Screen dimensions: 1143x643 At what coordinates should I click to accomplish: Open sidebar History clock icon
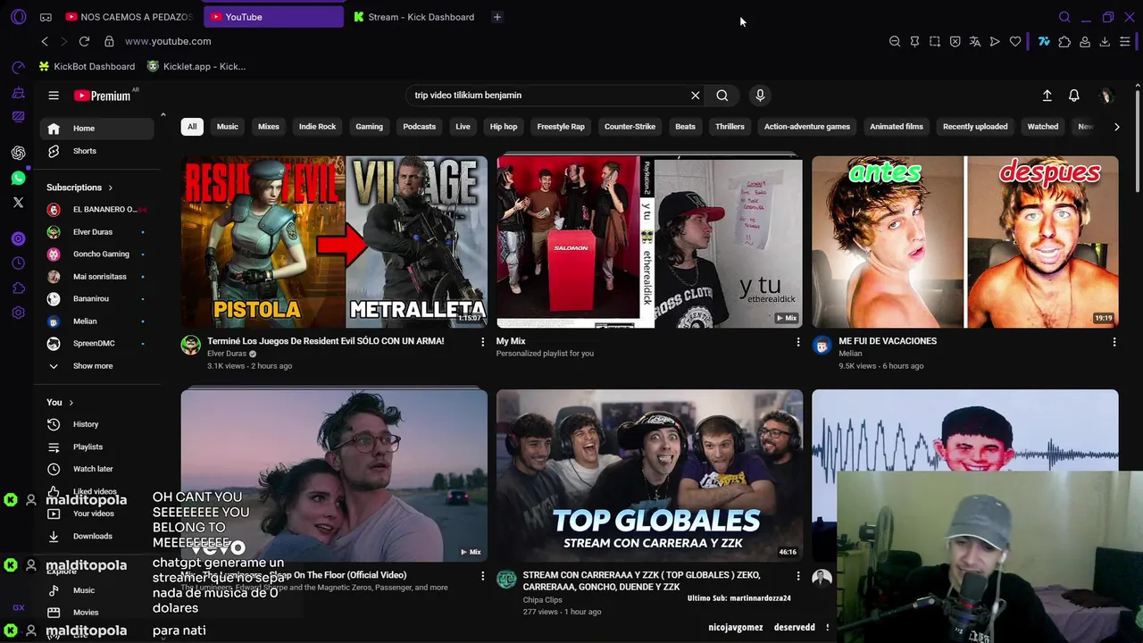pyautogui.click(x=19, y=263)
